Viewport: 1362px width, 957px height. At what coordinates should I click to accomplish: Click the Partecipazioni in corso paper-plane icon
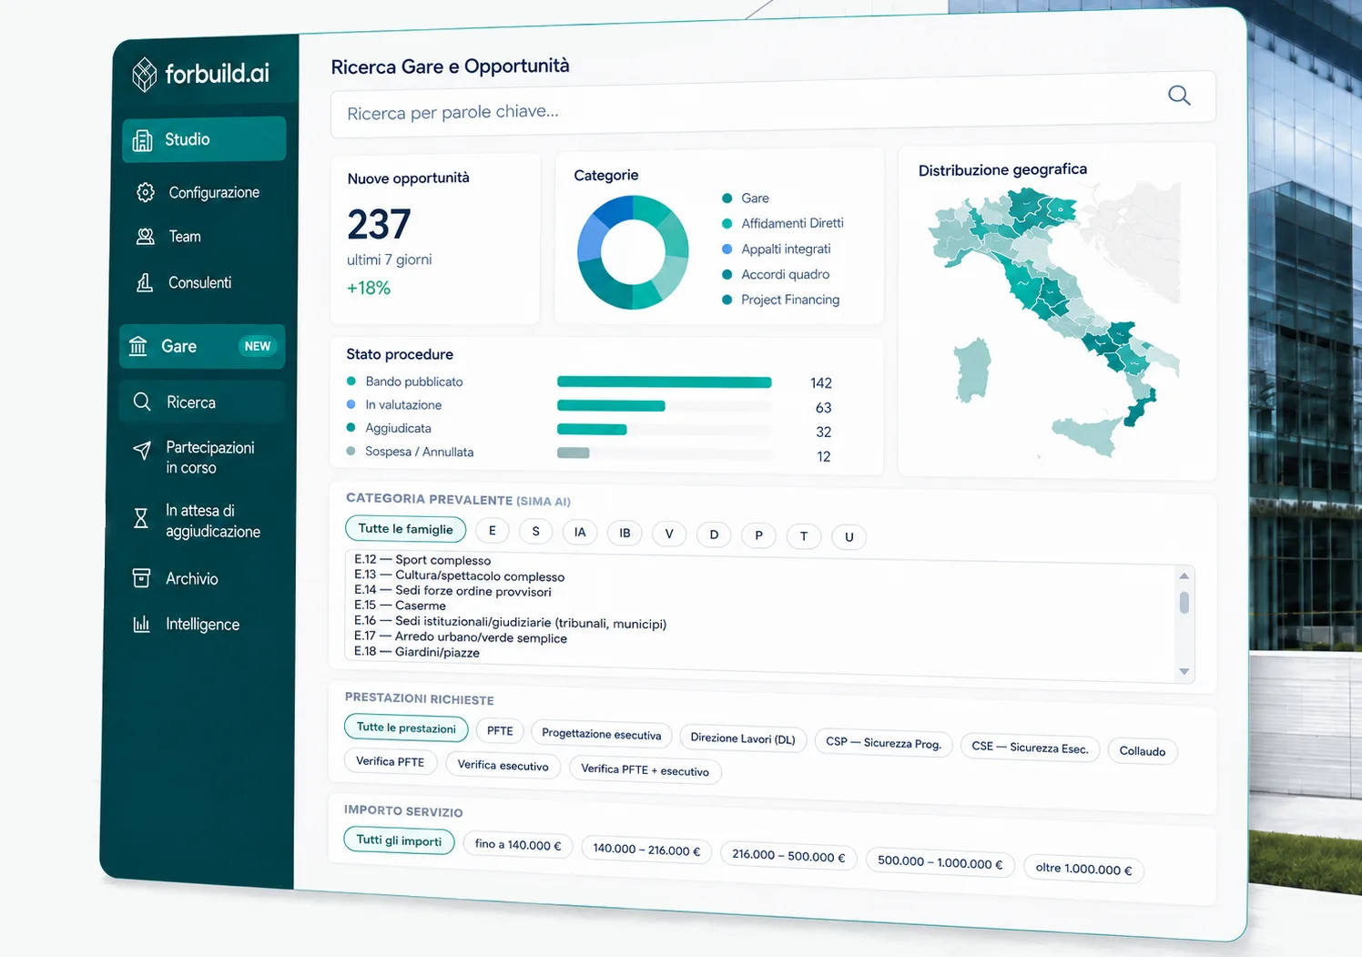tap(142, 450)
